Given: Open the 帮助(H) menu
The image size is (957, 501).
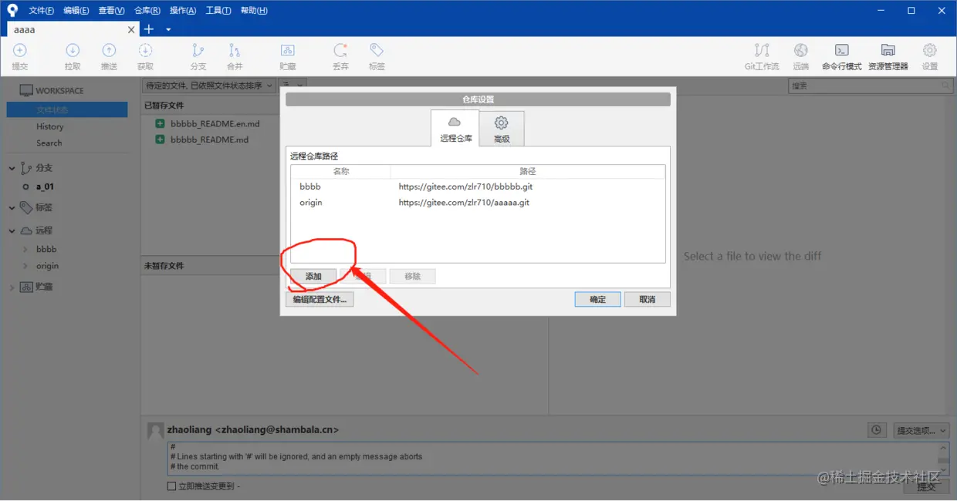Looking at the screenshot, I should [254, 11].
